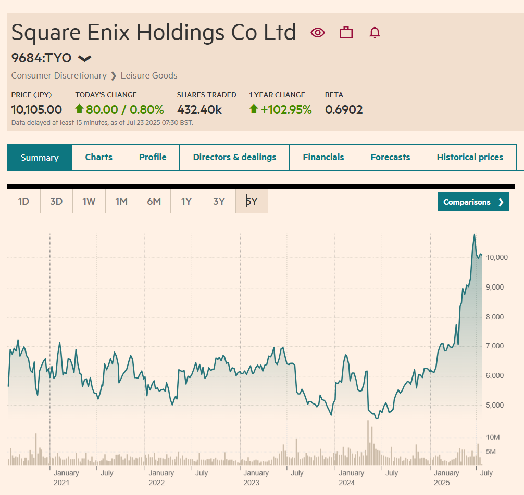Click the TODAY'S CHANGE label
524x495 pixels.
106,95
